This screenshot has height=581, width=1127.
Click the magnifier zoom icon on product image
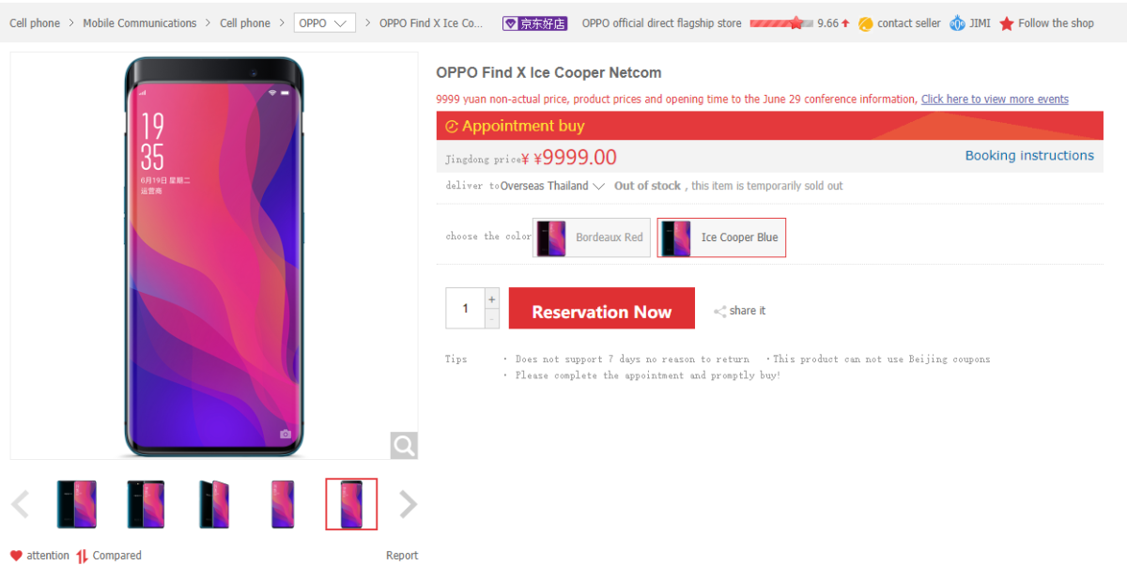(404, 445)
